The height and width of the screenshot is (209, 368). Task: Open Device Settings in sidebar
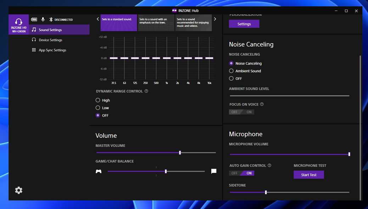[59, 40]
